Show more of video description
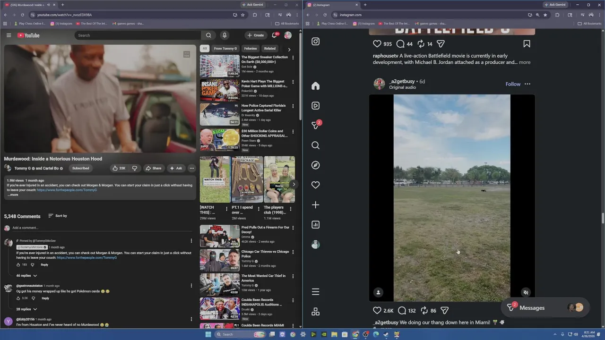Image resolution: width=605 pixels, height=340 pixels. (x=13, y=195)
